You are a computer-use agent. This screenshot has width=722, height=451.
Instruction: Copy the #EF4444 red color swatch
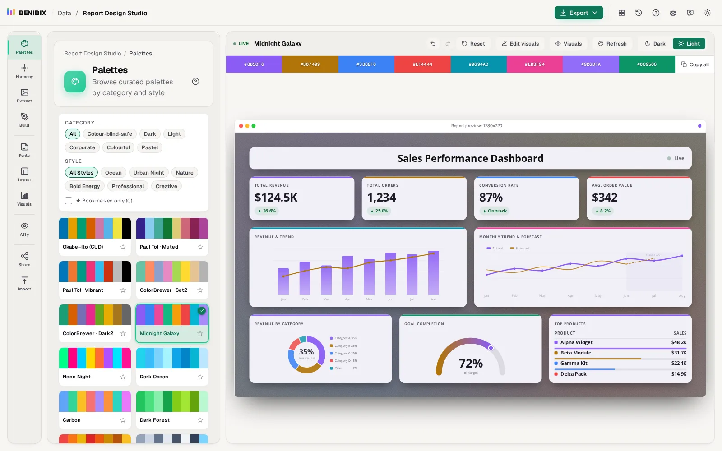click(x=422, y=64)
